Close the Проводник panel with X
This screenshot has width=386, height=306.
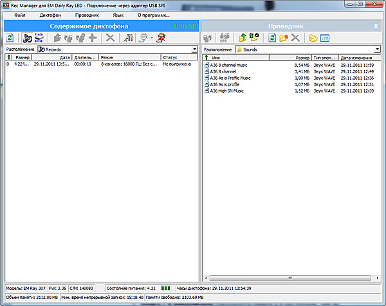point(376,26)
